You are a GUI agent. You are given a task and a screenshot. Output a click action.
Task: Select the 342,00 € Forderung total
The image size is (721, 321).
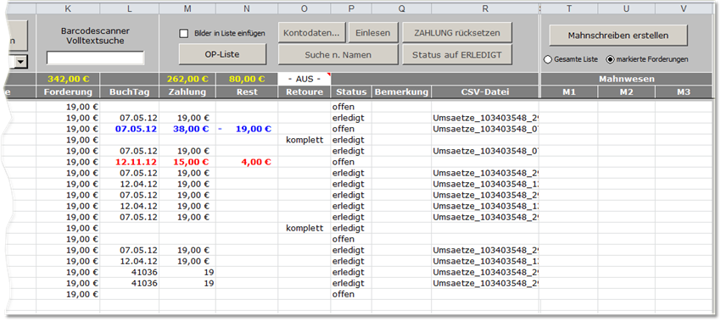68,79
